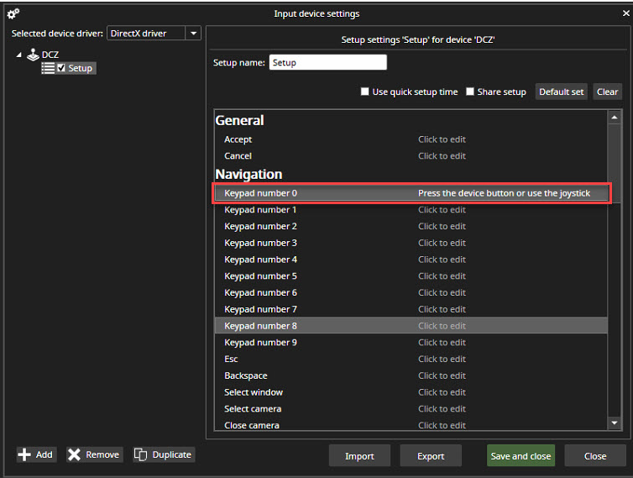
Task: Click the X icon on the Remove button
Action: click(x=75, y=454)
